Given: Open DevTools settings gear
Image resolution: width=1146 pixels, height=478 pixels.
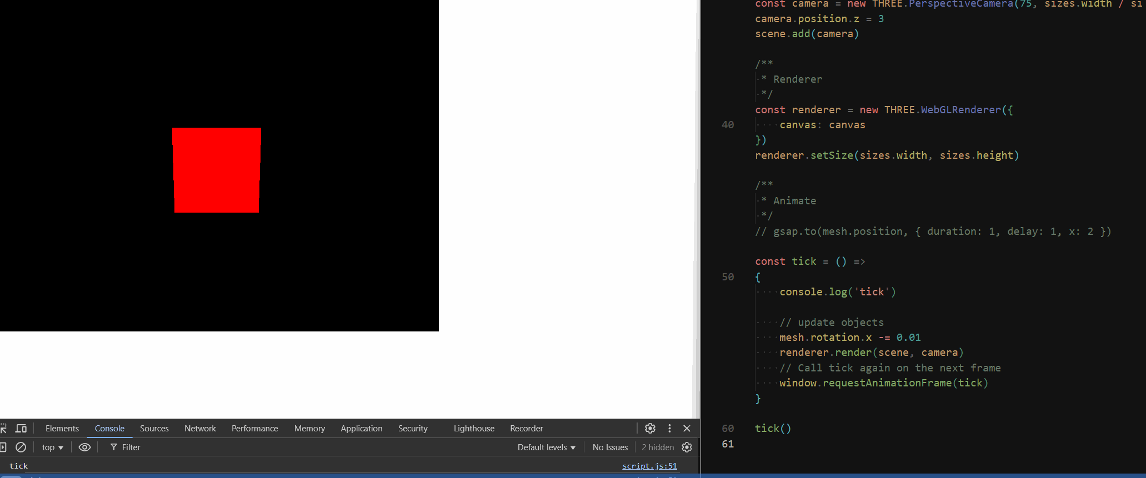Looking at the screenshot, I should coord(650,428).
